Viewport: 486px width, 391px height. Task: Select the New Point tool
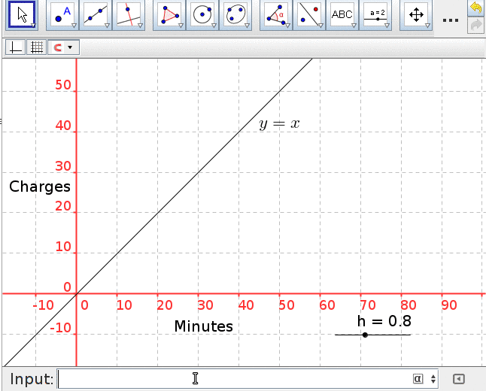(x=63, y=15)
